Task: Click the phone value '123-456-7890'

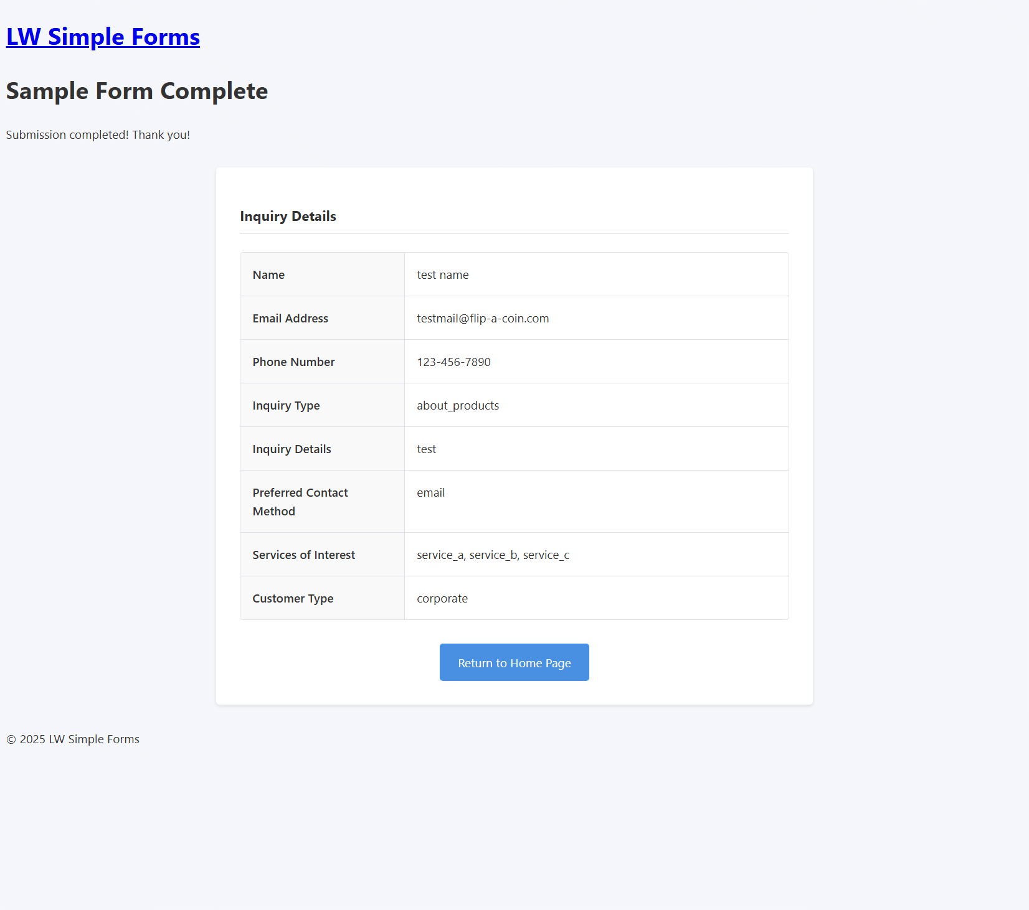Action: 453,362
